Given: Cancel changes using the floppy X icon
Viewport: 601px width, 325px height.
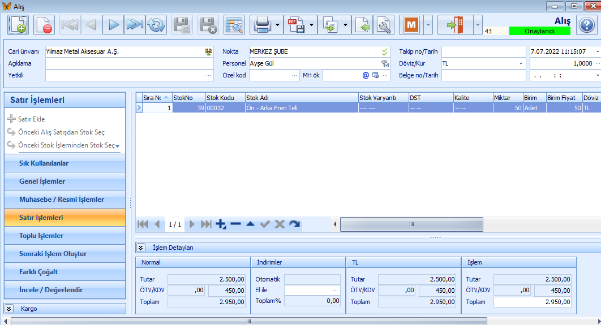Looking at the screenshot, I should tap(208, 25).
